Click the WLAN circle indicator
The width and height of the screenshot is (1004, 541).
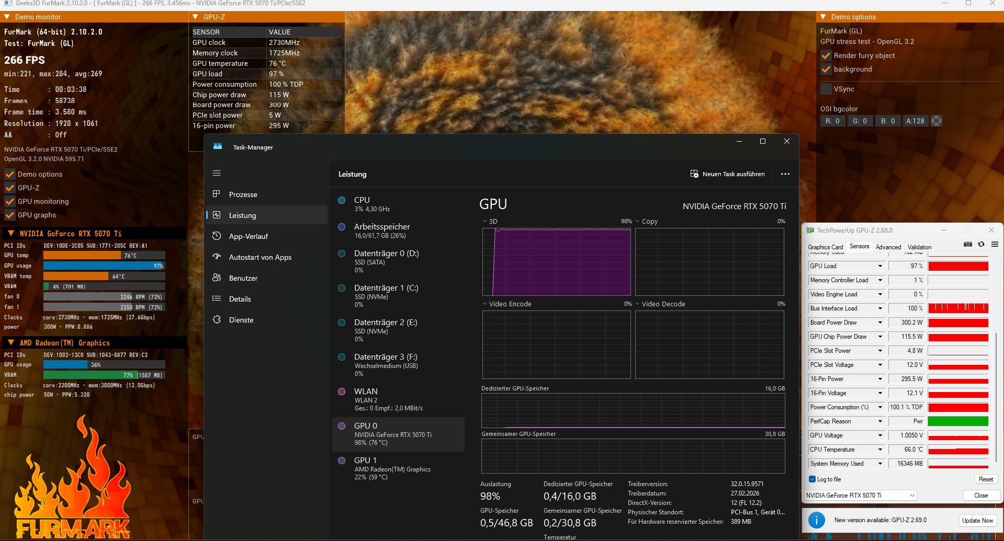click(342, 392)
